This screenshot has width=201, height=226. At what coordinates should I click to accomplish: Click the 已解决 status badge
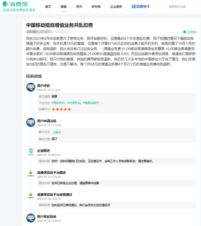57,132
